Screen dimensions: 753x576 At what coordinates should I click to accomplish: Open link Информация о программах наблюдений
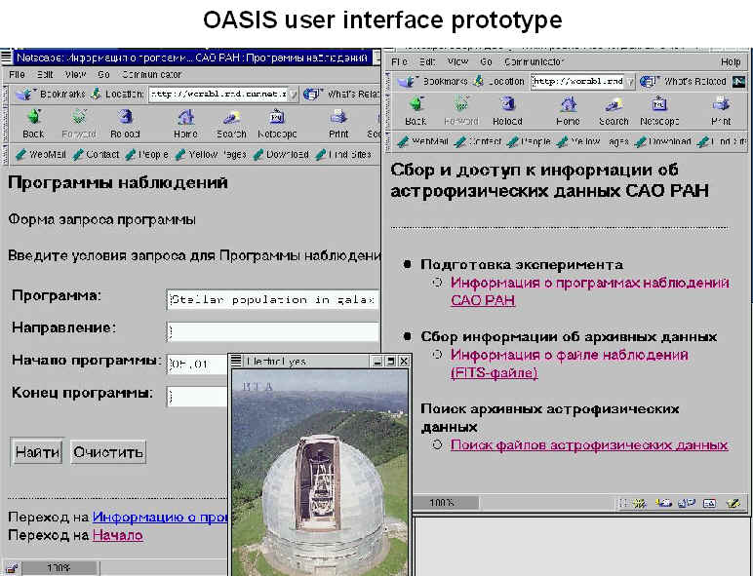(x=590, y=291)
